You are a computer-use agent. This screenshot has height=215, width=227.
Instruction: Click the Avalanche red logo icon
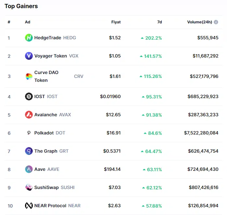coord(29,115)
